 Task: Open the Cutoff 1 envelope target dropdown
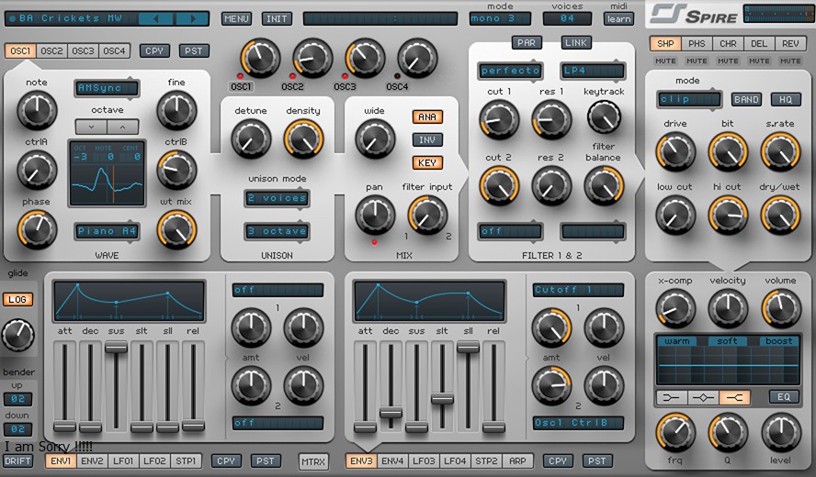[578, 290]
